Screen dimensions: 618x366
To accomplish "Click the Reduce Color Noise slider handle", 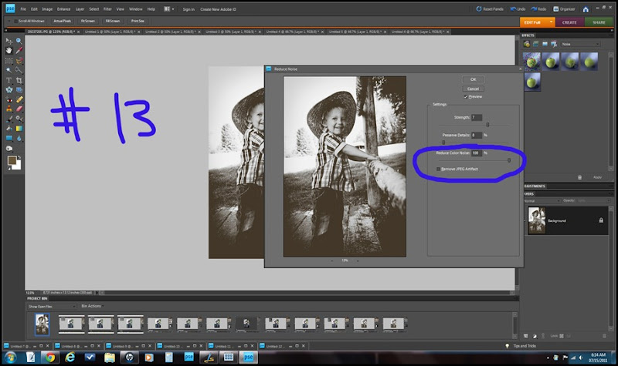I will [508, 159].
